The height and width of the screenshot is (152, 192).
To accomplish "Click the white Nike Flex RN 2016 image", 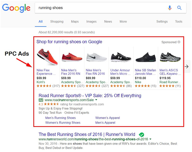I will click(x=97, y=57).
